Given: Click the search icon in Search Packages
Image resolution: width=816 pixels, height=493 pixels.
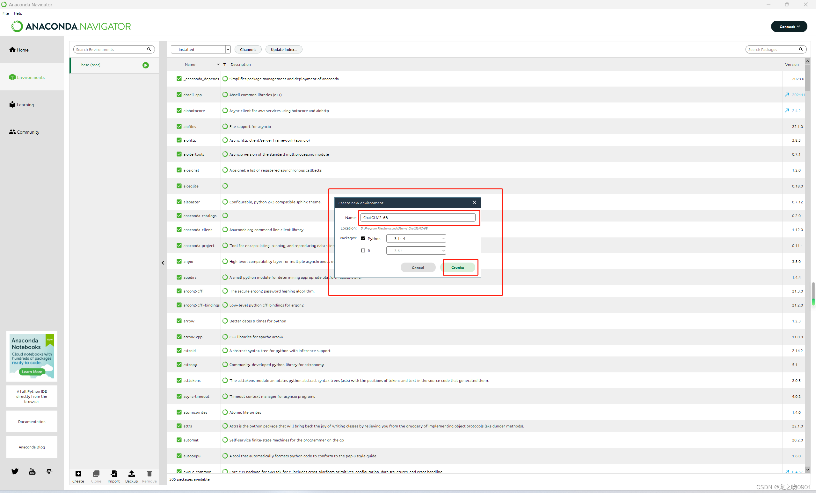Looking at the screenshot, I should tap(801, 49).
